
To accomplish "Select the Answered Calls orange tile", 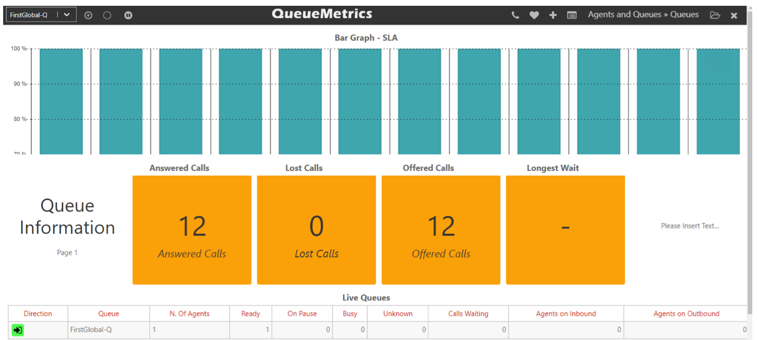I will [x=192, y=230].
